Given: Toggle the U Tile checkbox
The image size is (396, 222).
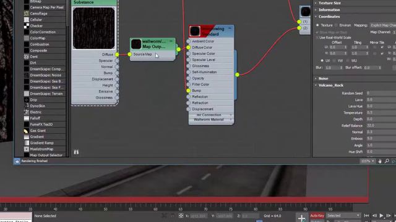Looking at the screenshot, I should coord(382,47).
